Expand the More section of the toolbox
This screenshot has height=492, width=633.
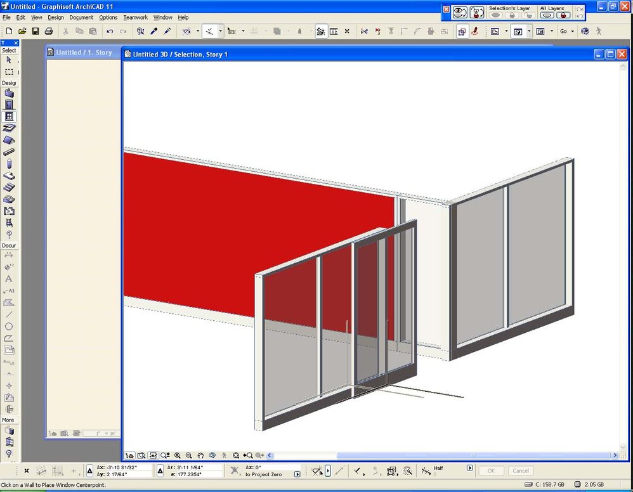(9, 420)
